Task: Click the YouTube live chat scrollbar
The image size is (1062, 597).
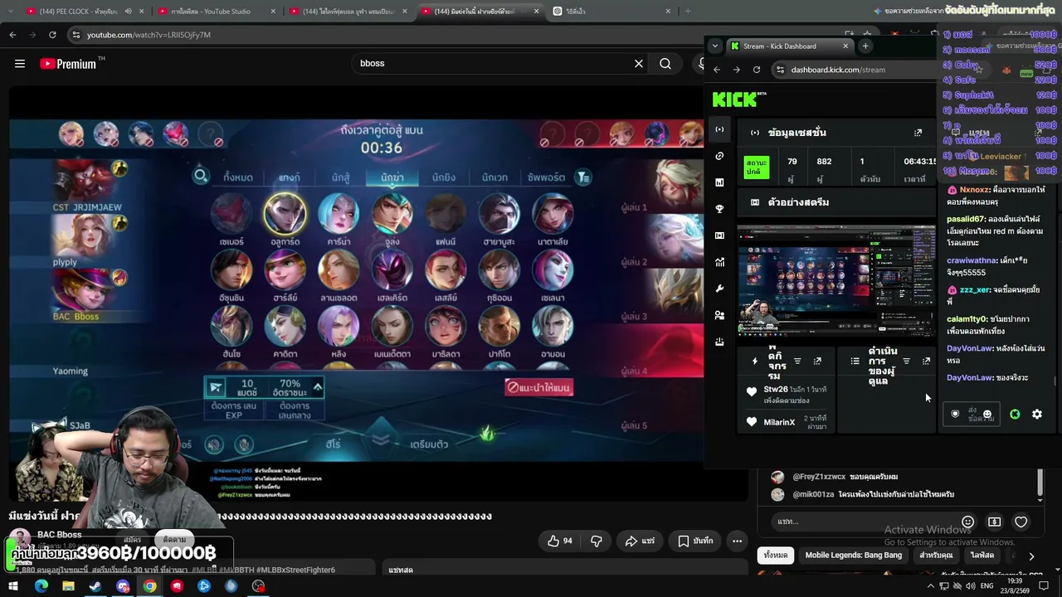Action: pos(1040,484)
